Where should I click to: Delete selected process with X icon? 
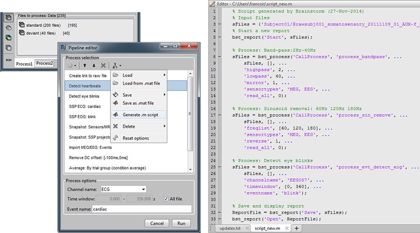(x=103, y=66)
